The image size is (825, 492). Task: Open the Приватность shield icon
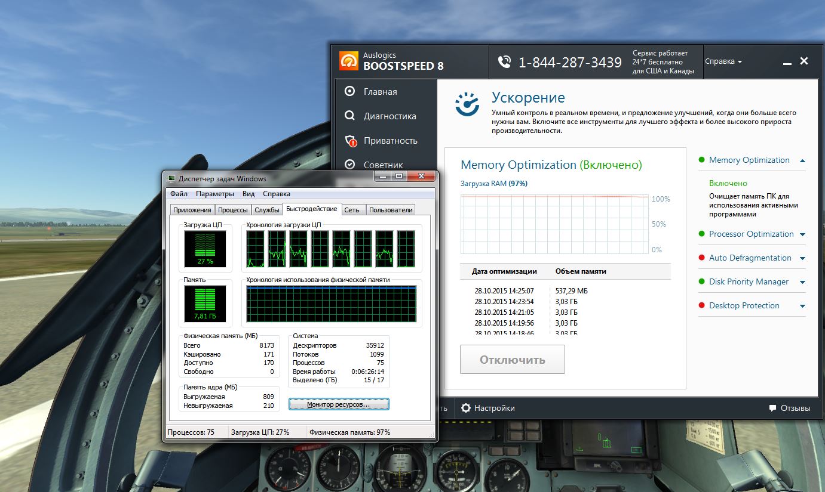pos(351,141)
